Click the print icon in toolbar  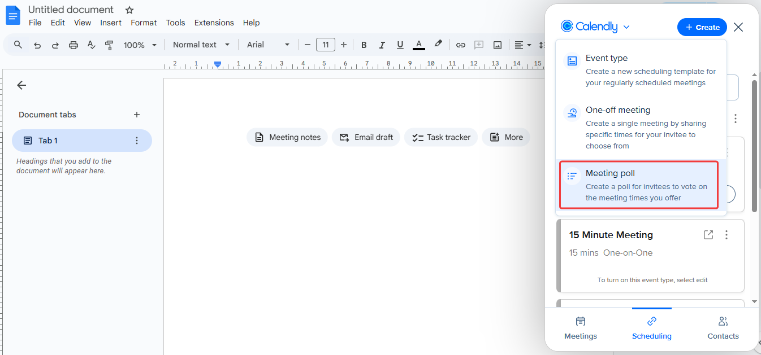pos(73,45)
